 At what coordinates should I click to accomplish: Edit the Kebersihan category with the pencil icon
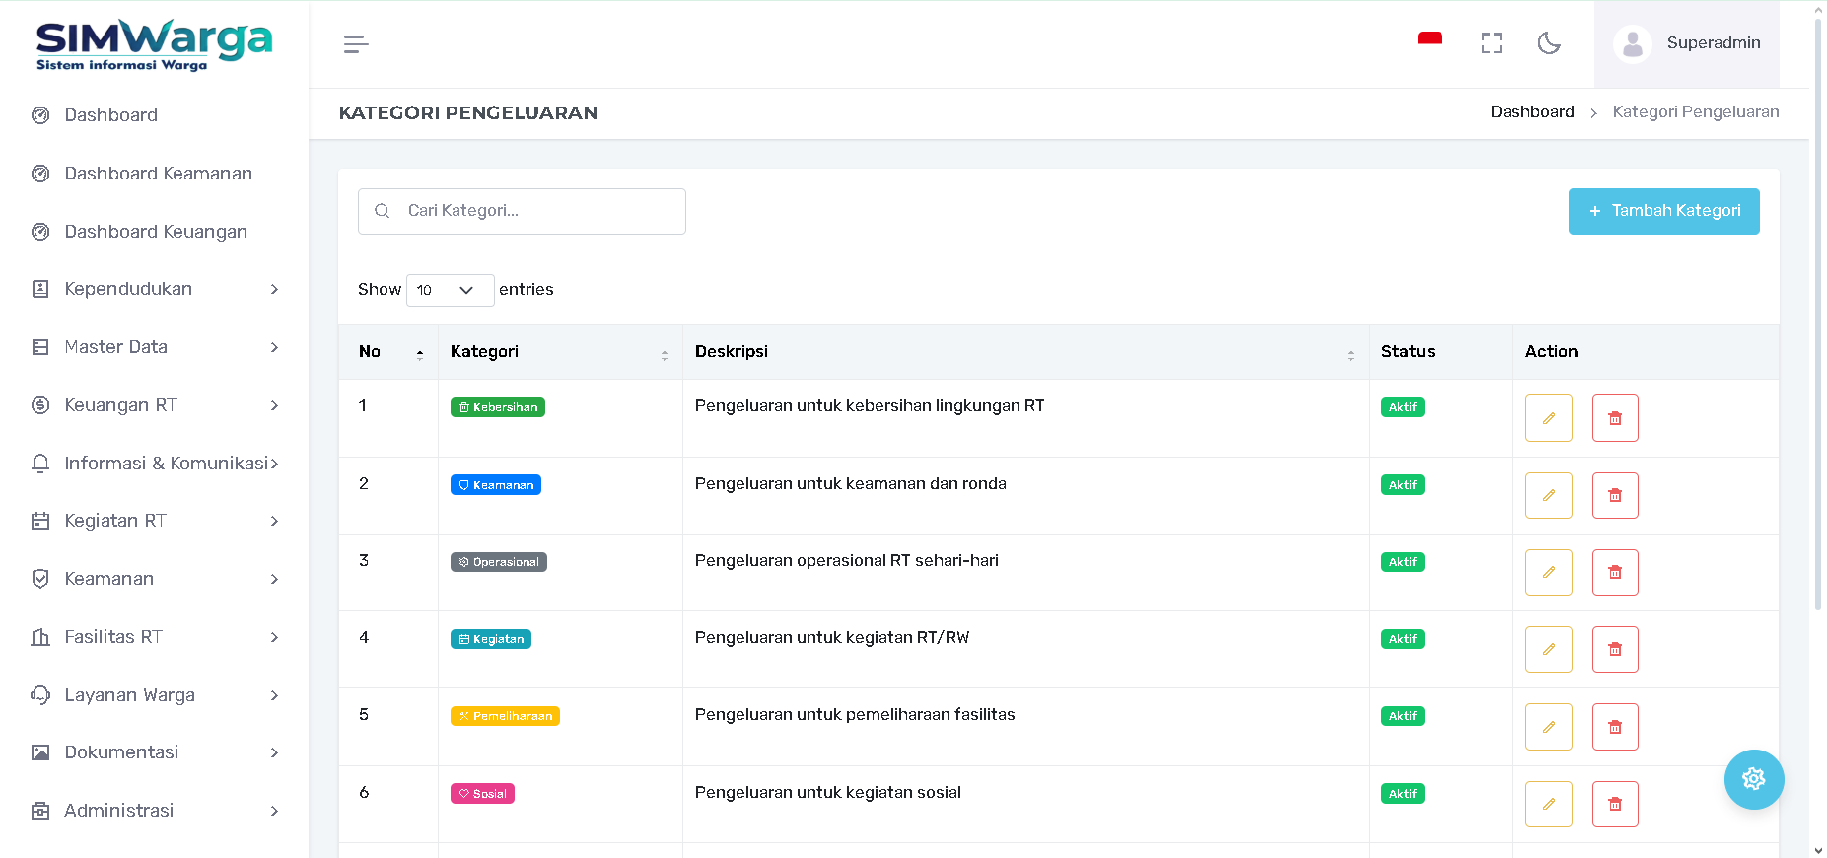[1548, 418]
